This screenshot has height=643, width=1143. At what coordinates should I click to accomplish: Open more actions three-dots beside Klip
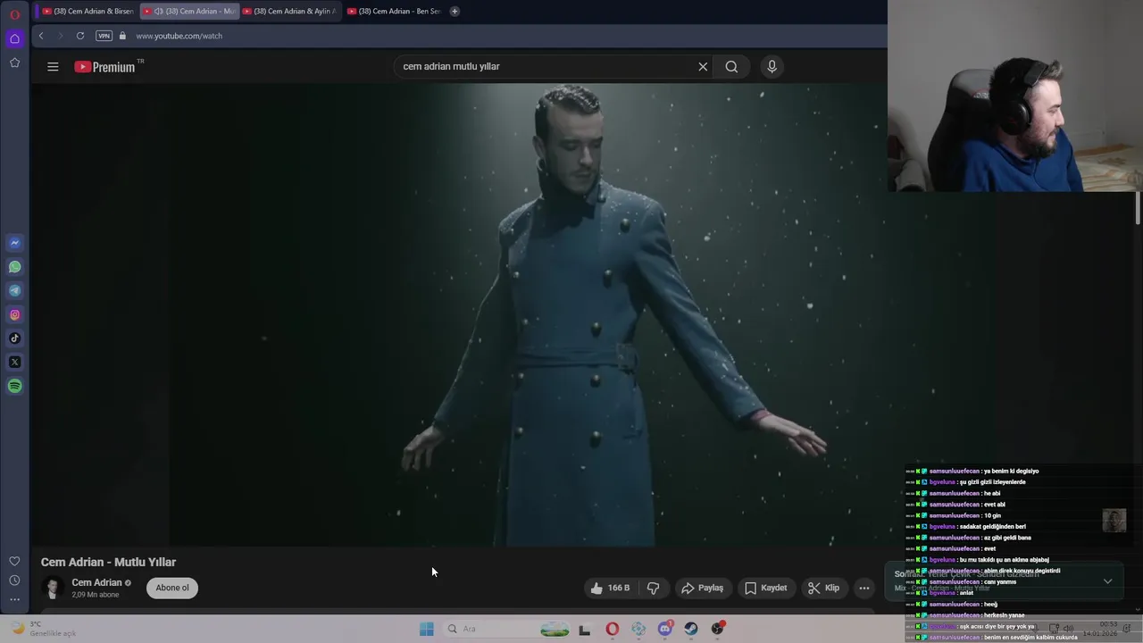[x=864, y=588]
